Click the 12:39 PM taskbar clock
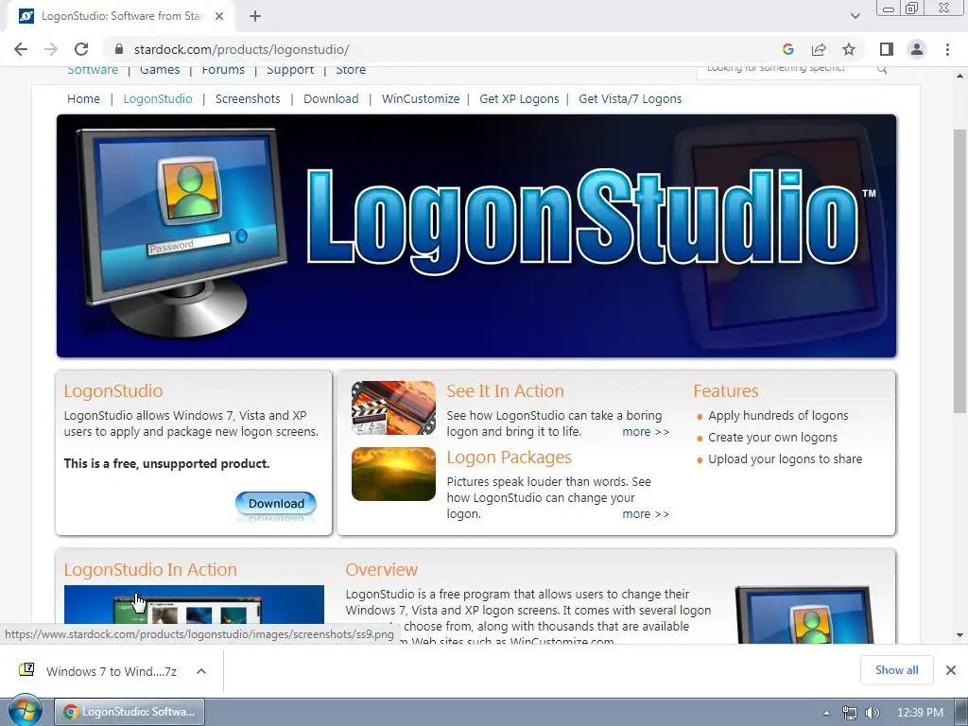The image size is (968, 726). point(920,713)
